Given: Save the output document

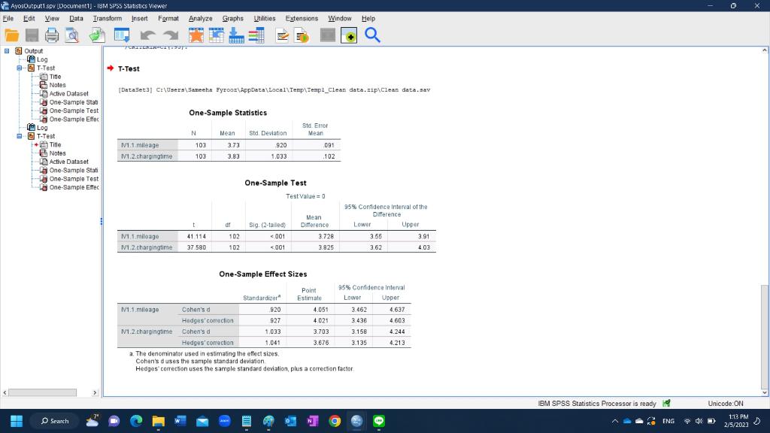Looking at the screenshot, I should tap(32, 35).
